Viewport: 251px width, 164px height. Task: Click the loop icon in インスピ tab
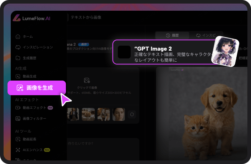[198, 35]
